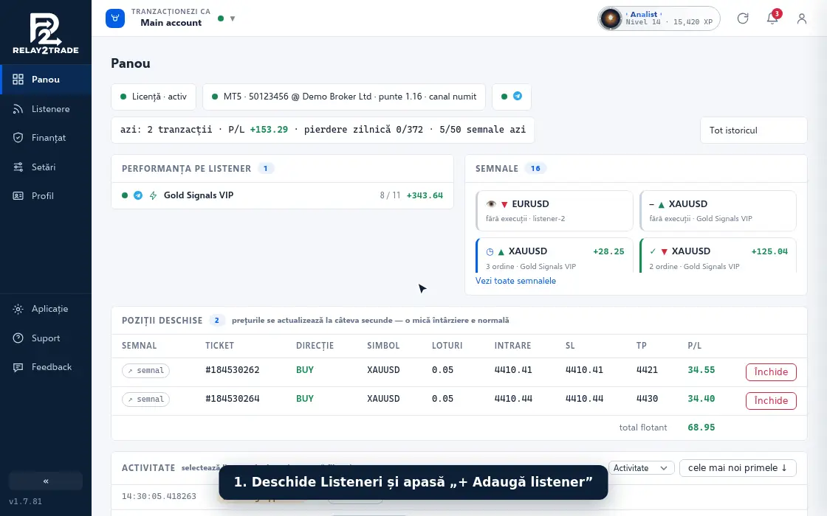Open the Activitate filter dropdown

[x=642, y=467]
